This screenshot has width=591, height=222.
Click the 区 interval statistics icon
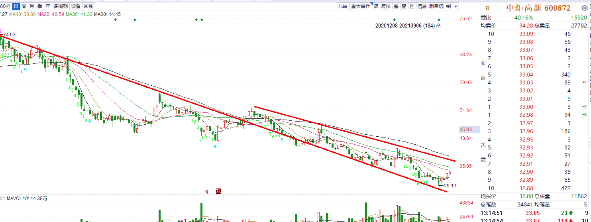click(x=412, y=6)
